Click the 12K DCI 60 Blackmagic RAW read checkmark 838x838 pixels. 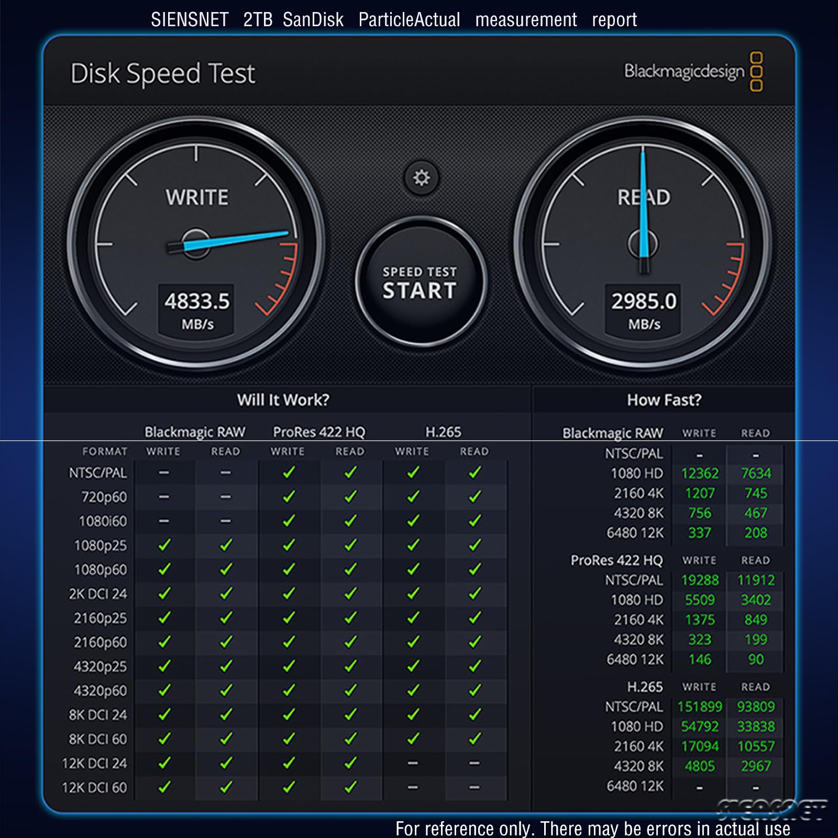(x=226, y=787)
